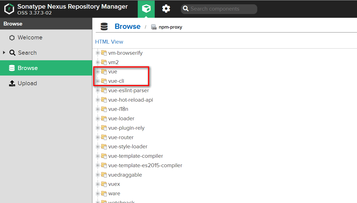Click the Welcome hexagon icon in the sidebar
Viewport: 357px width, 203px height.
[x=12, y=38]
